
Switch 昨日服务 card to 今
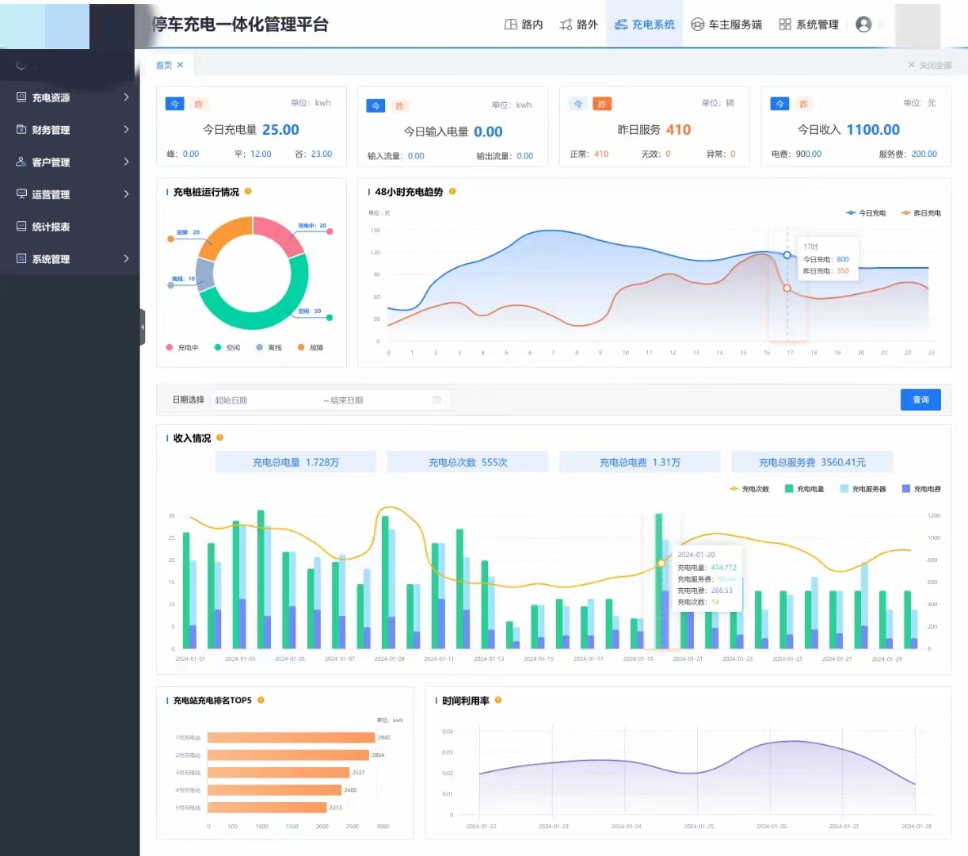point(578,104)
